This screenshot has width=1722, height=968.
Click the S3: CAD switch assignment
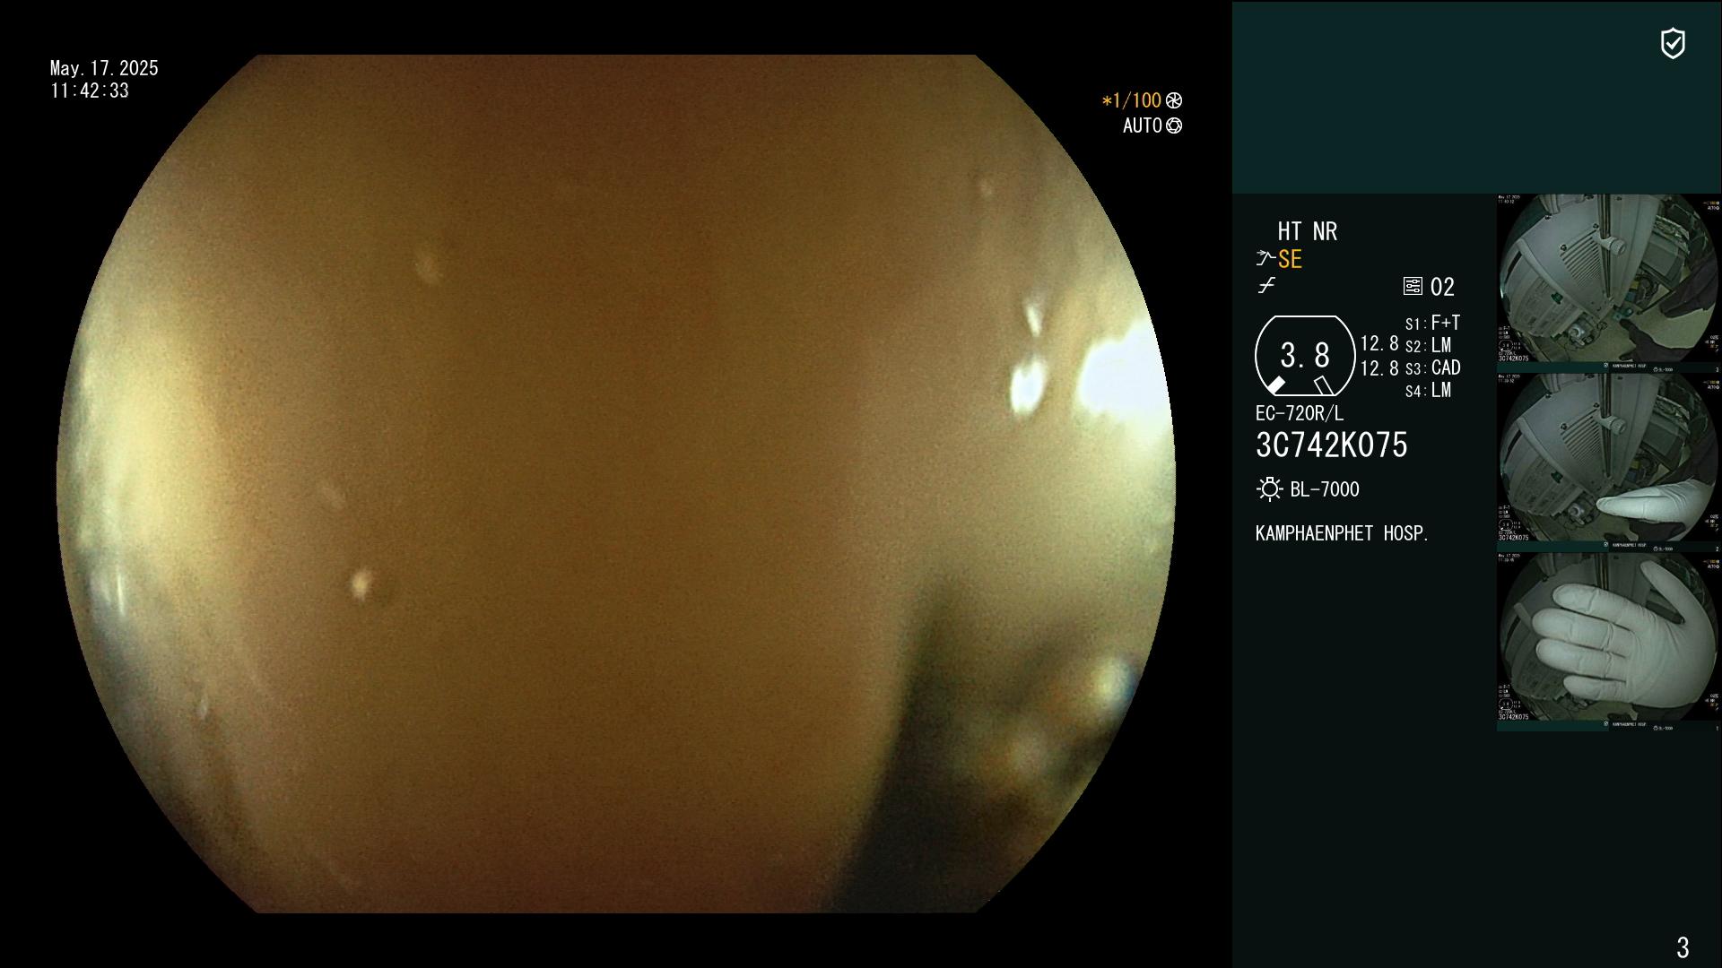[x=1433, y=367]
